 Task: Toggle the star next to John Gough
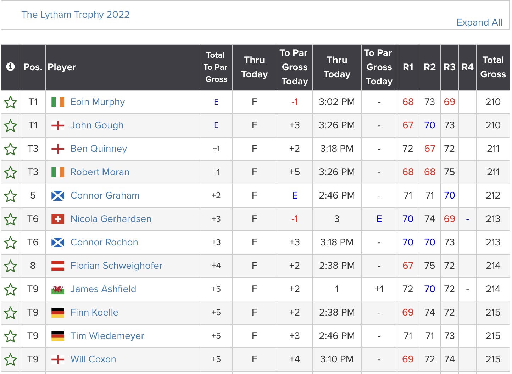pos(11,125)
